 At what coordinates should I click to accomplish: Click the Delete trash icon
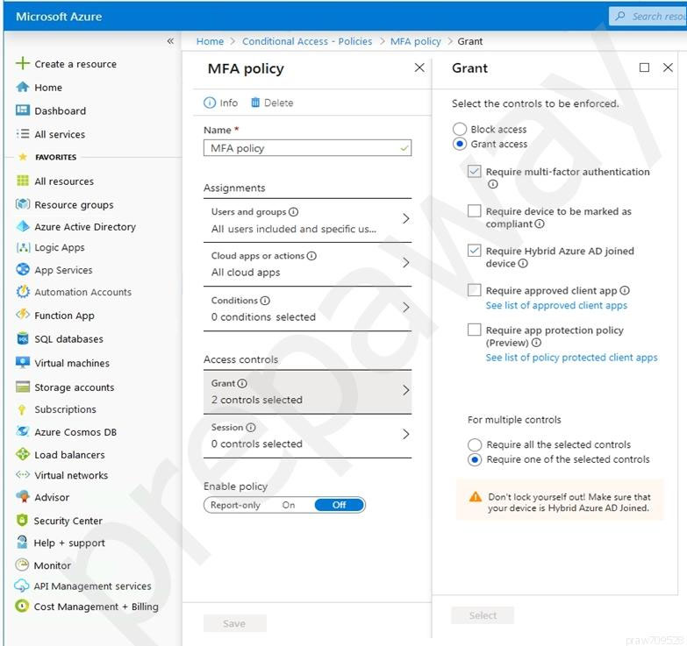[x=255, y=103]
